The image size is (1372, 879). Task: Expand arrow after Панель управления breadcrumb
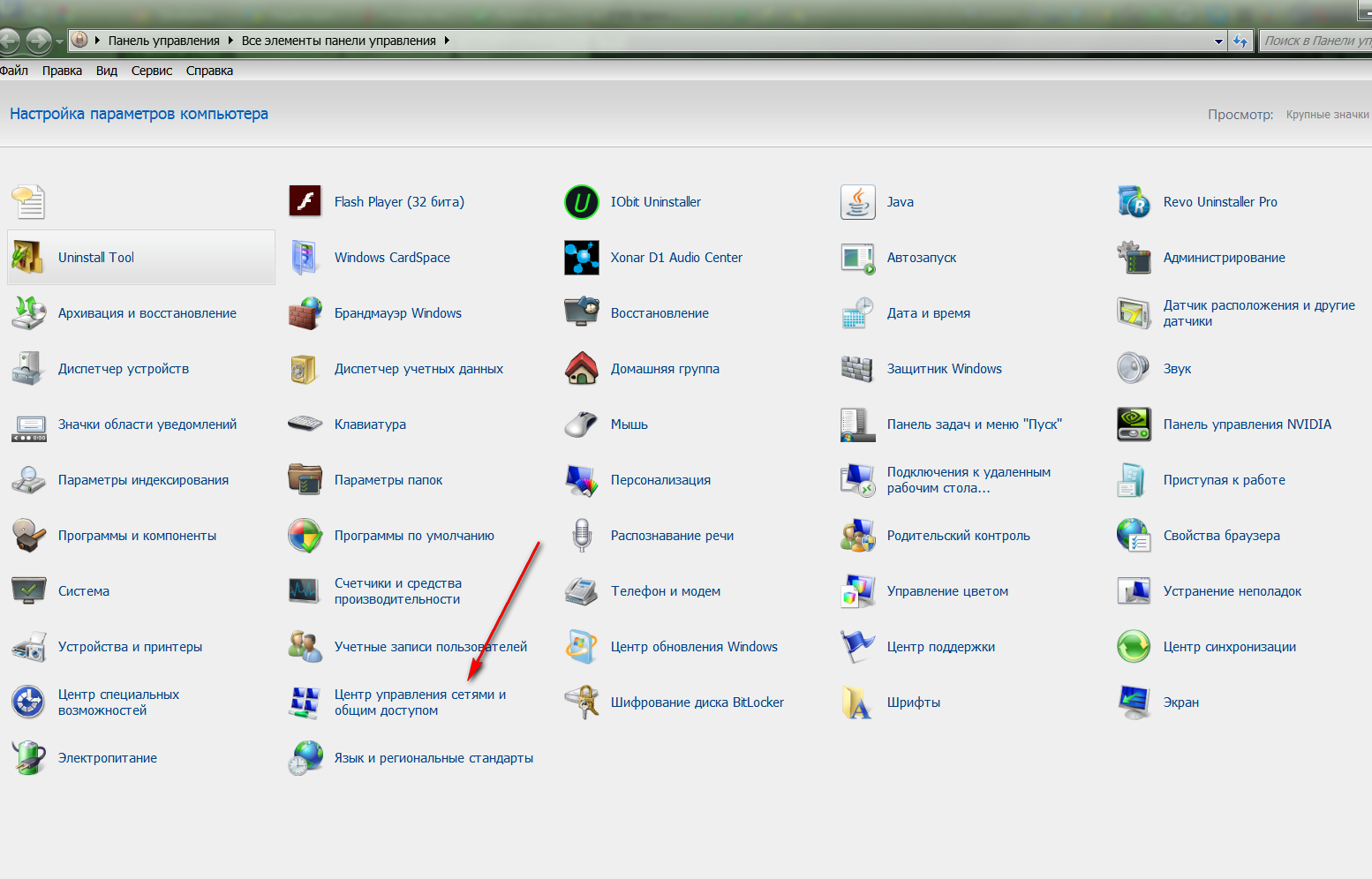click(230, 41)
